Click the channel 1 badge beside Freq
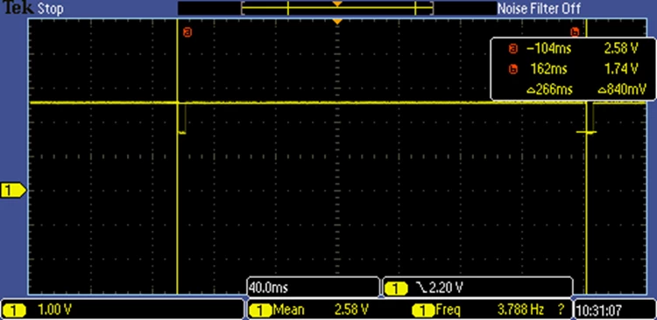This screenshot has height=320, width=657. coord(423,310)
